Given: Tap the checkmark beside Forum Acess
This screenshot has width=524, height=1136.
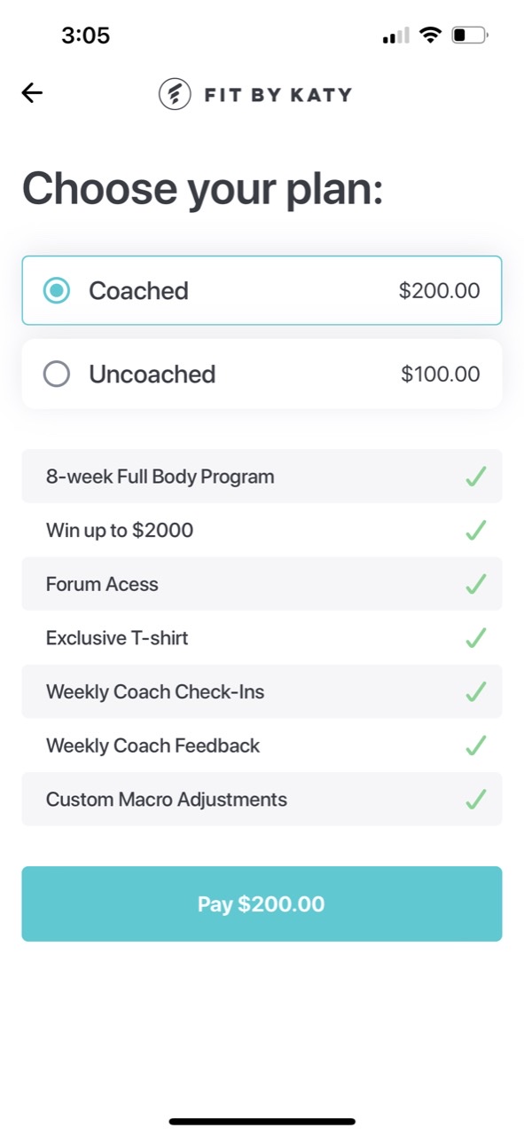Looking at the screenshot, I should coord(475,584).
